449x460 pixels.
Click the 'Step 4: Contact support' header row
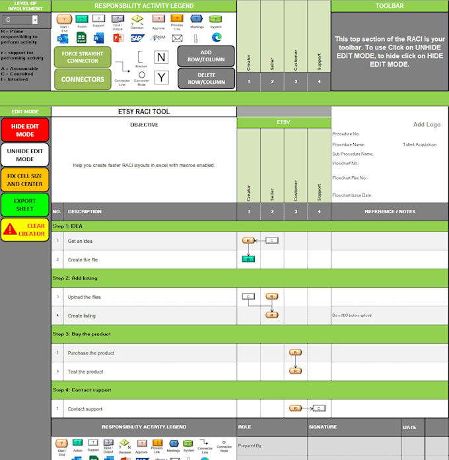(x=250, y=390)
